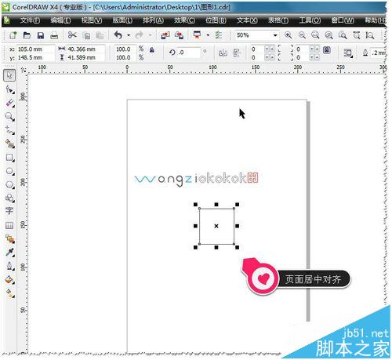Screen dimensions: 392x360
Task: Select the Polygon tool
Action: coord(10,184)
